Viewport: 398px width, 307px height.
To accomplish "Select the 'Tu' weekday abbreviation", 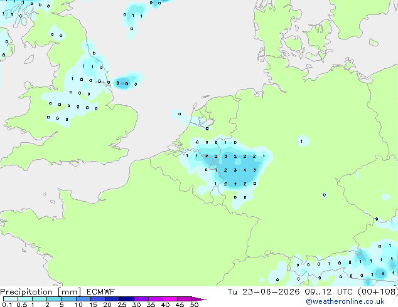I will [x=232, y=292].
